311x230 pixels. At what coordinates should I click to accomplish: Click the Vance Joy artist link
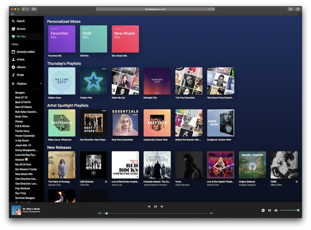[x=117, y=185]
